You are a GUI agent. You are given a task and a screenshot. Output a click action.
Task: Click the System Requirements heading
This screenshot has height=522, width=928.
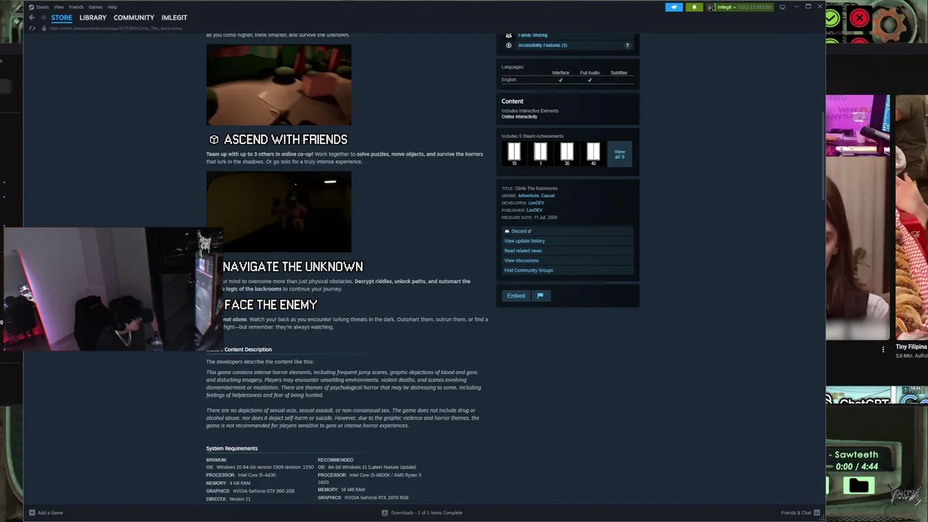(x=232, y=448)
